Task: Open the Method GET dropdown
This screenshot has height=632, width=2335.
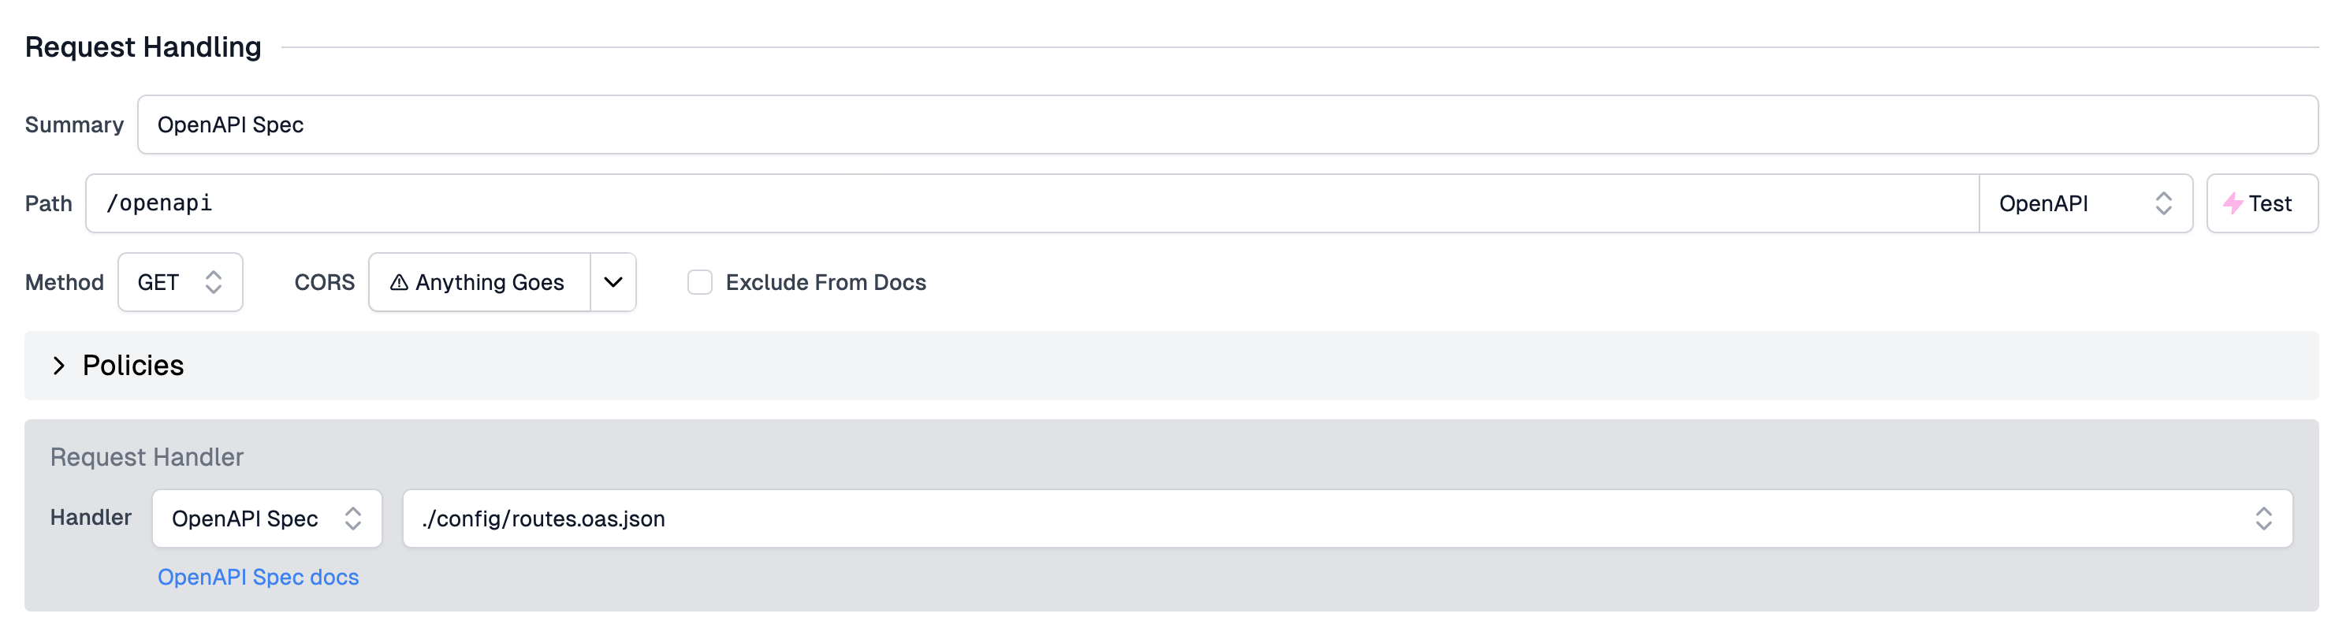Action: click(x=181, y=282)
